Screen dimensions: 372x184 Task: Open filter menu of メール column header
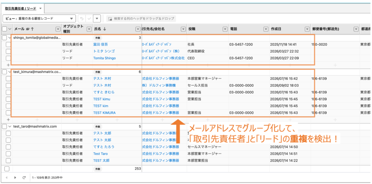tap(58, 29)
